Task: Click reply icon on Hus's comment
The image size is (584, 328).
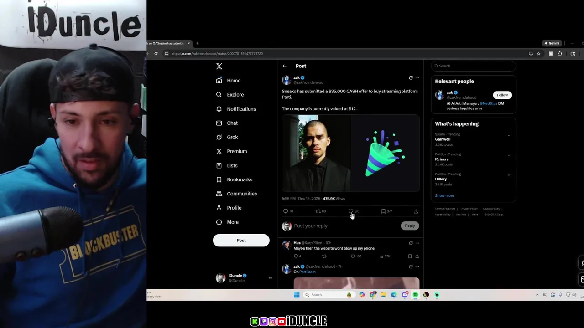Action: coord(297,256)
